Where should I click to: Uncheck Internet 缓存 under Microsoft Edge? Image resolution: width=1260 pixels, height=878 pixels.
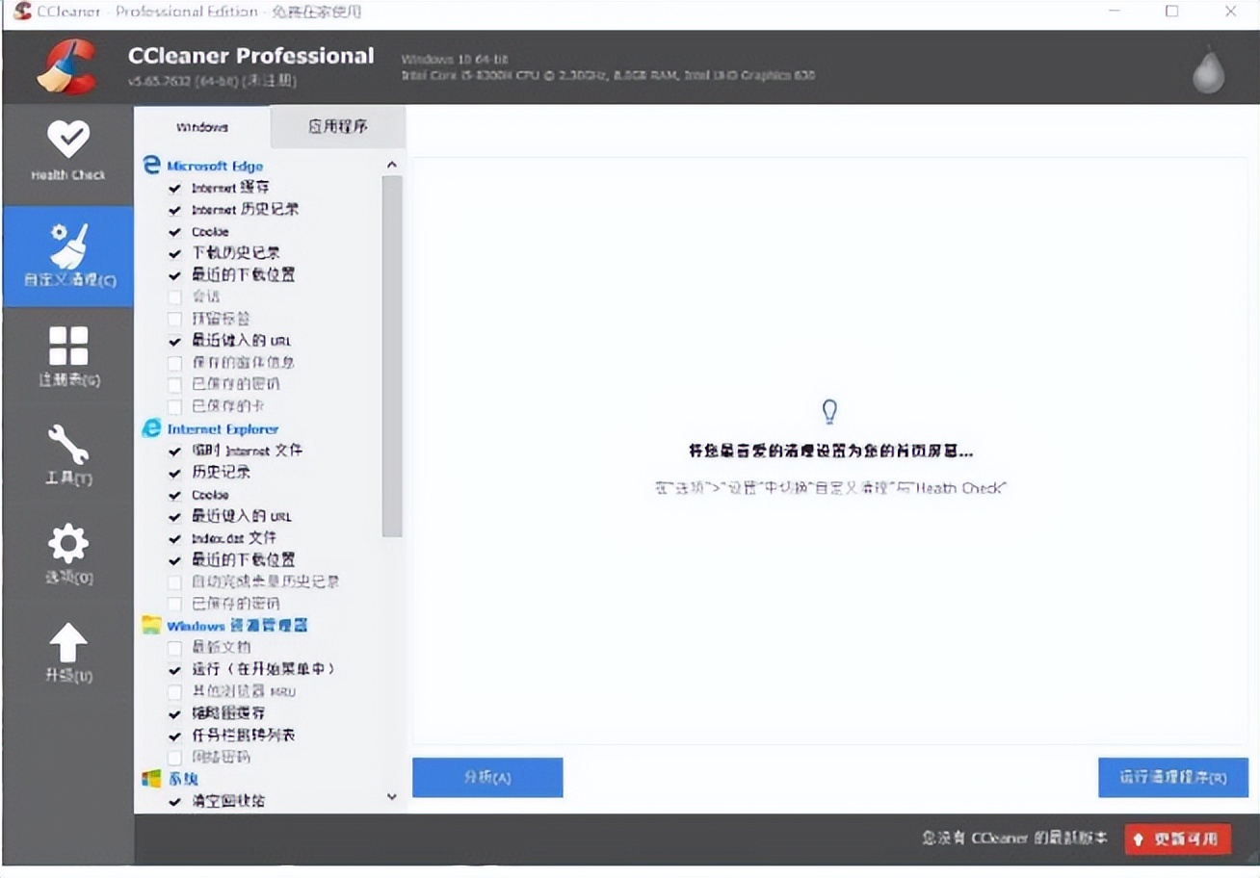pyautogui.click(x=174, y=188)
